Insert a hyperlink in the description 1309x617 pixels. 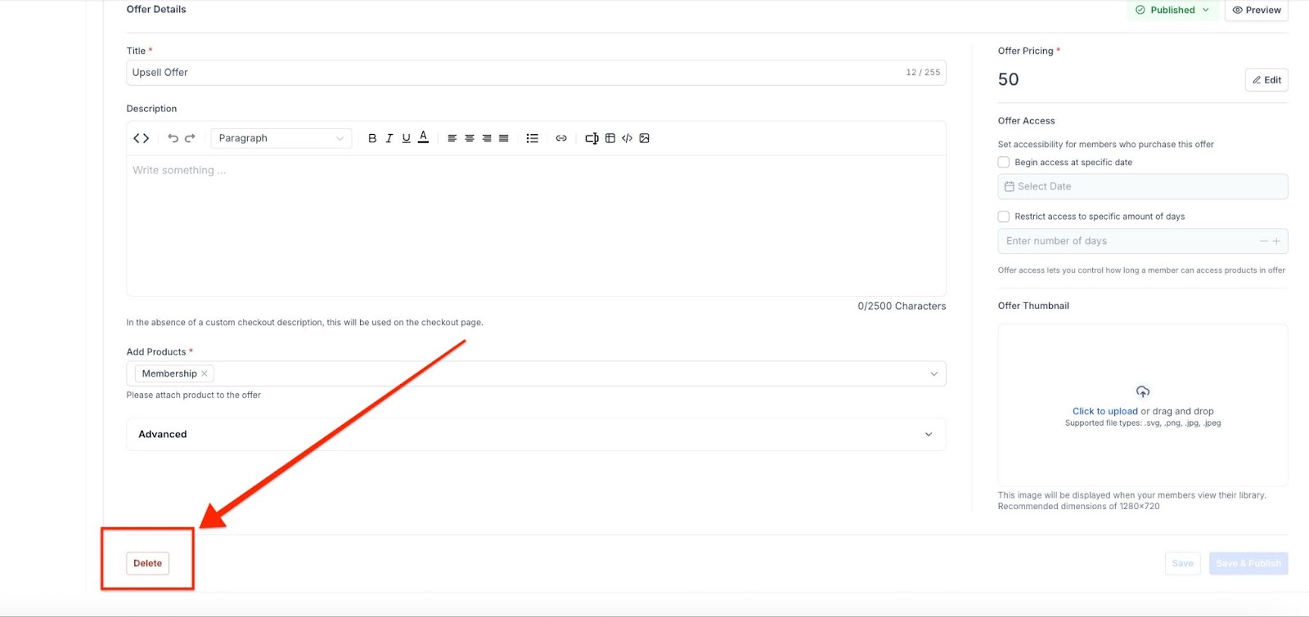(561, 138)
